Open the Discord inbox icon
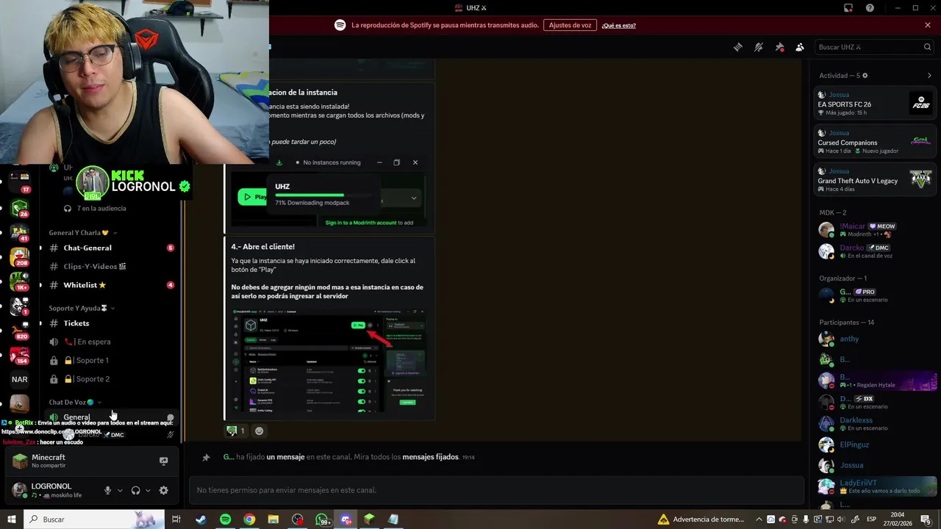 pos(848,8)
